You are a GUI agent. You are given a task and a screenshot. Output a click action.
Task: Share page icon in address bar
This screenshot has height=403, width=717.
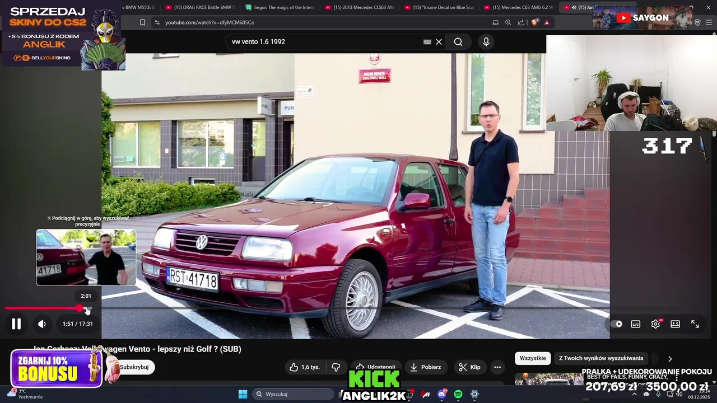click(521, 22)
